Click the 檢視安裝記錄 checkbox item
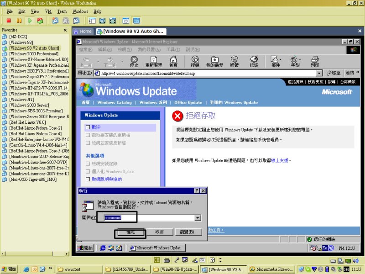The width and height of the screenshot is (365, 274). pos(88,163)
